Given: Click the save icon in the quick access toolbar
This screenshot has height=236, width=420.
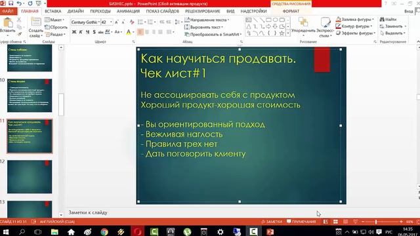Looking at the screenshot, I should coord(11,3).
